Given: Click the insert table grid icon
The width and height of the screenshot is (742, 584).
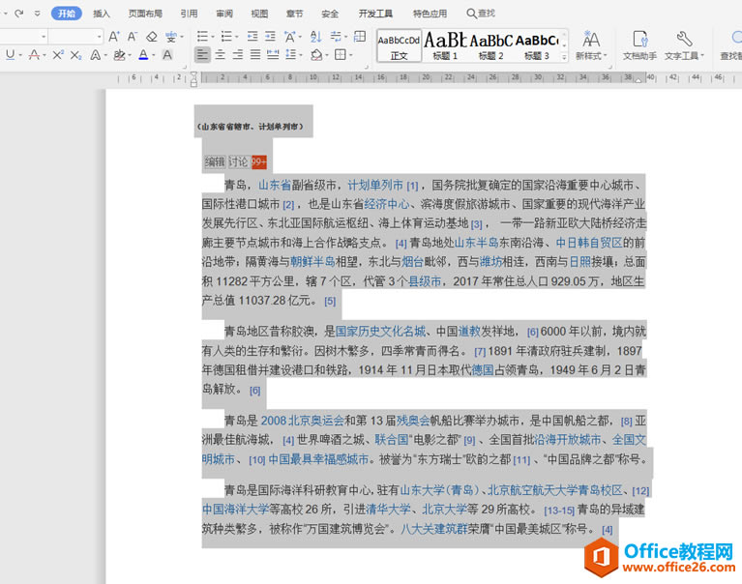Looking at the screenshot, I should tap(360, 37).
